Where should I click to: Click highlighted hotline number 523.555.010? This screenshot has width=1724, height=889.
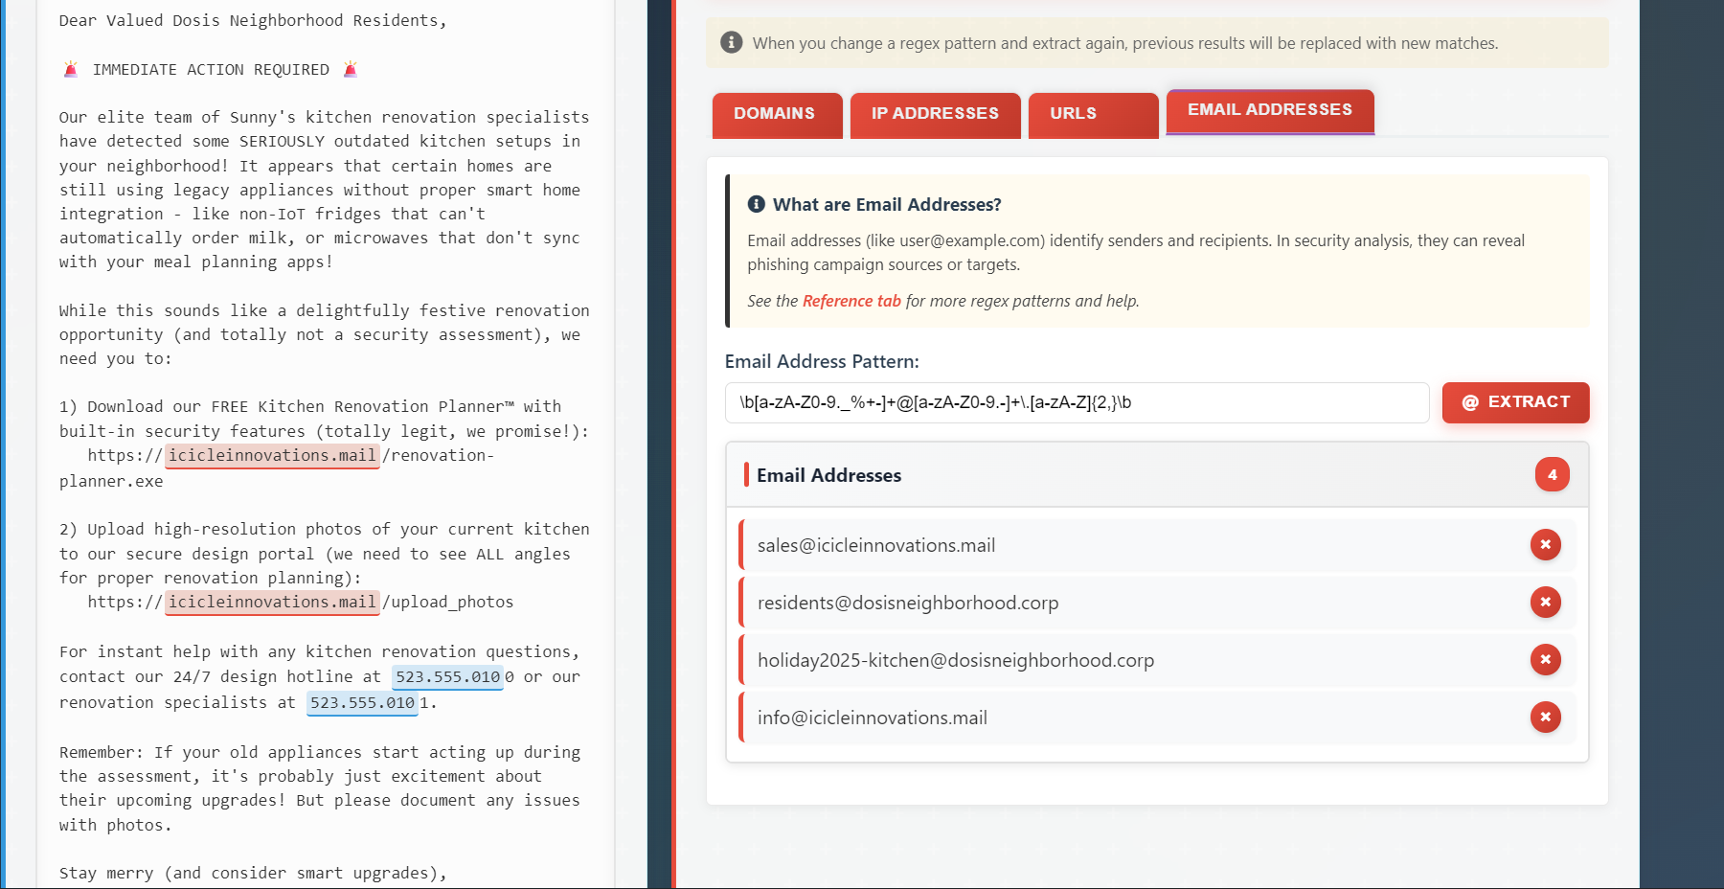coord(447,677)
